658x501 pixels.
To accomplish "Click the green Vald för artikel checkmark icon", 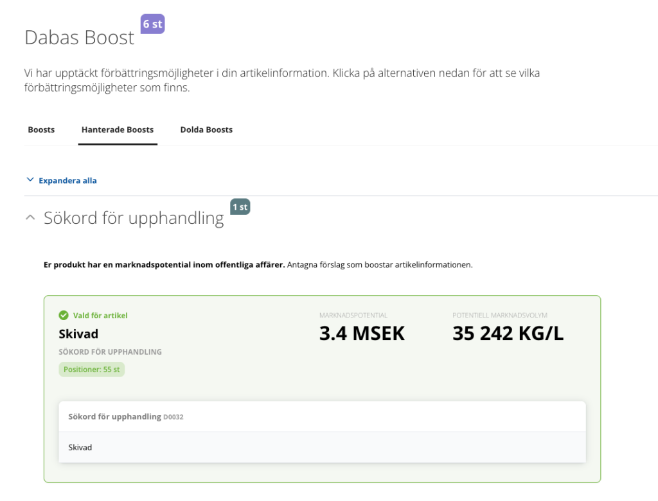I will pyautogui.click(x=64, y=315).
